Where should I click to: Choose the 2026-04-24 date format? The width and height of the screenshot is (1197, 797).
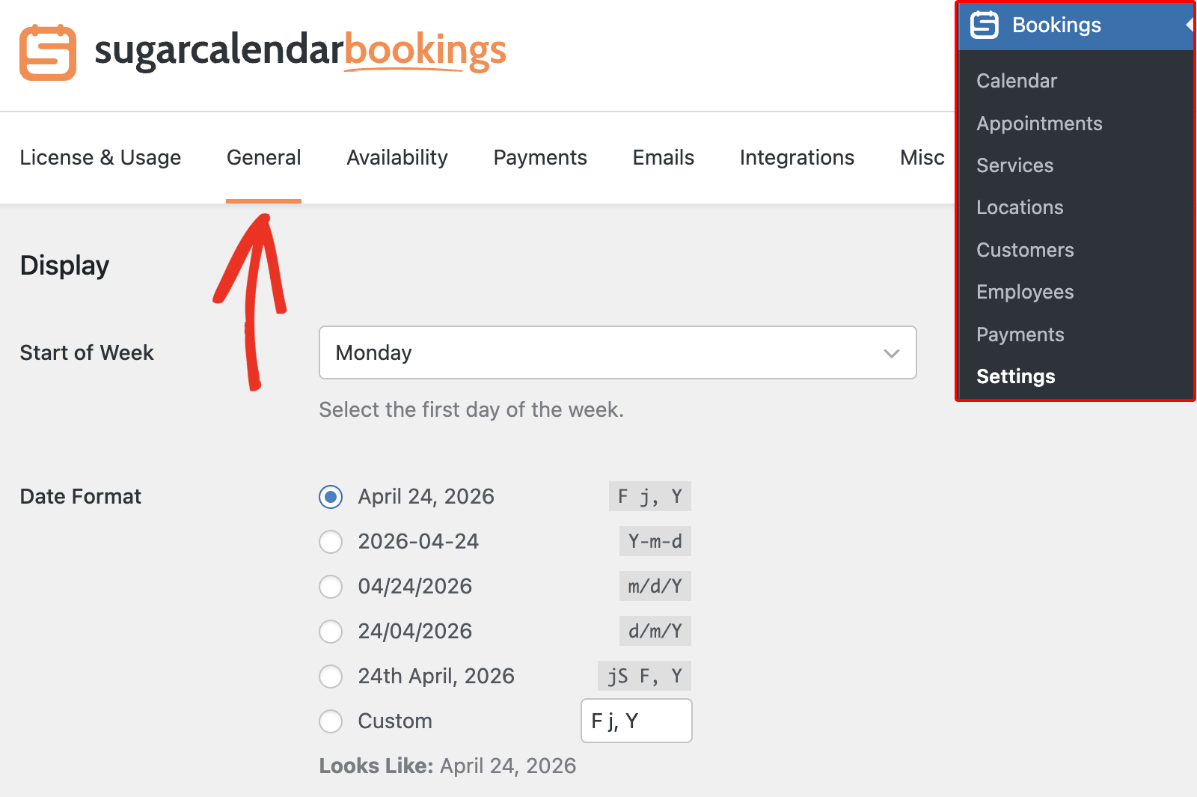331,542
